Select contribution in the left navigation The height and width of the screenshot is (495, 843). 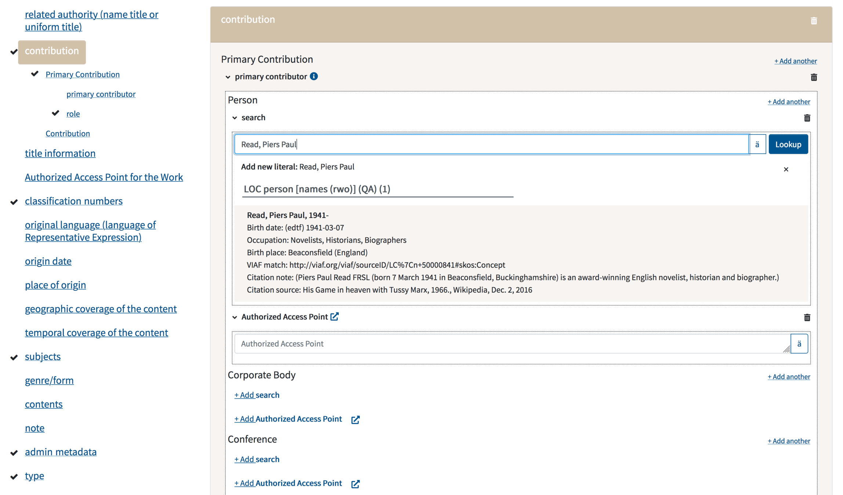[x=52, y=51]
